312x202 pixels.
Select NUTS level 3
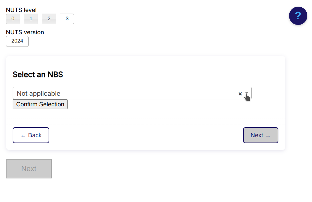coord(67,19)
